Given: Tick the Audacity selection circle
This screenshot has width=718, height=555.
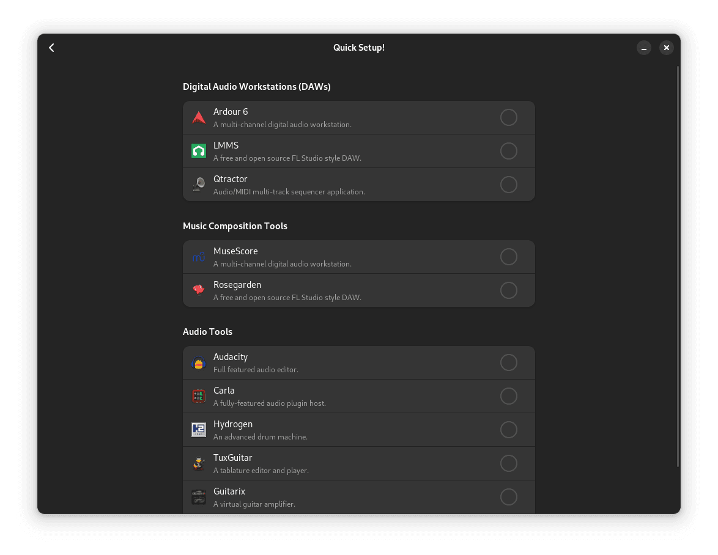Looking at the screenshot, I should click(509, 363).
